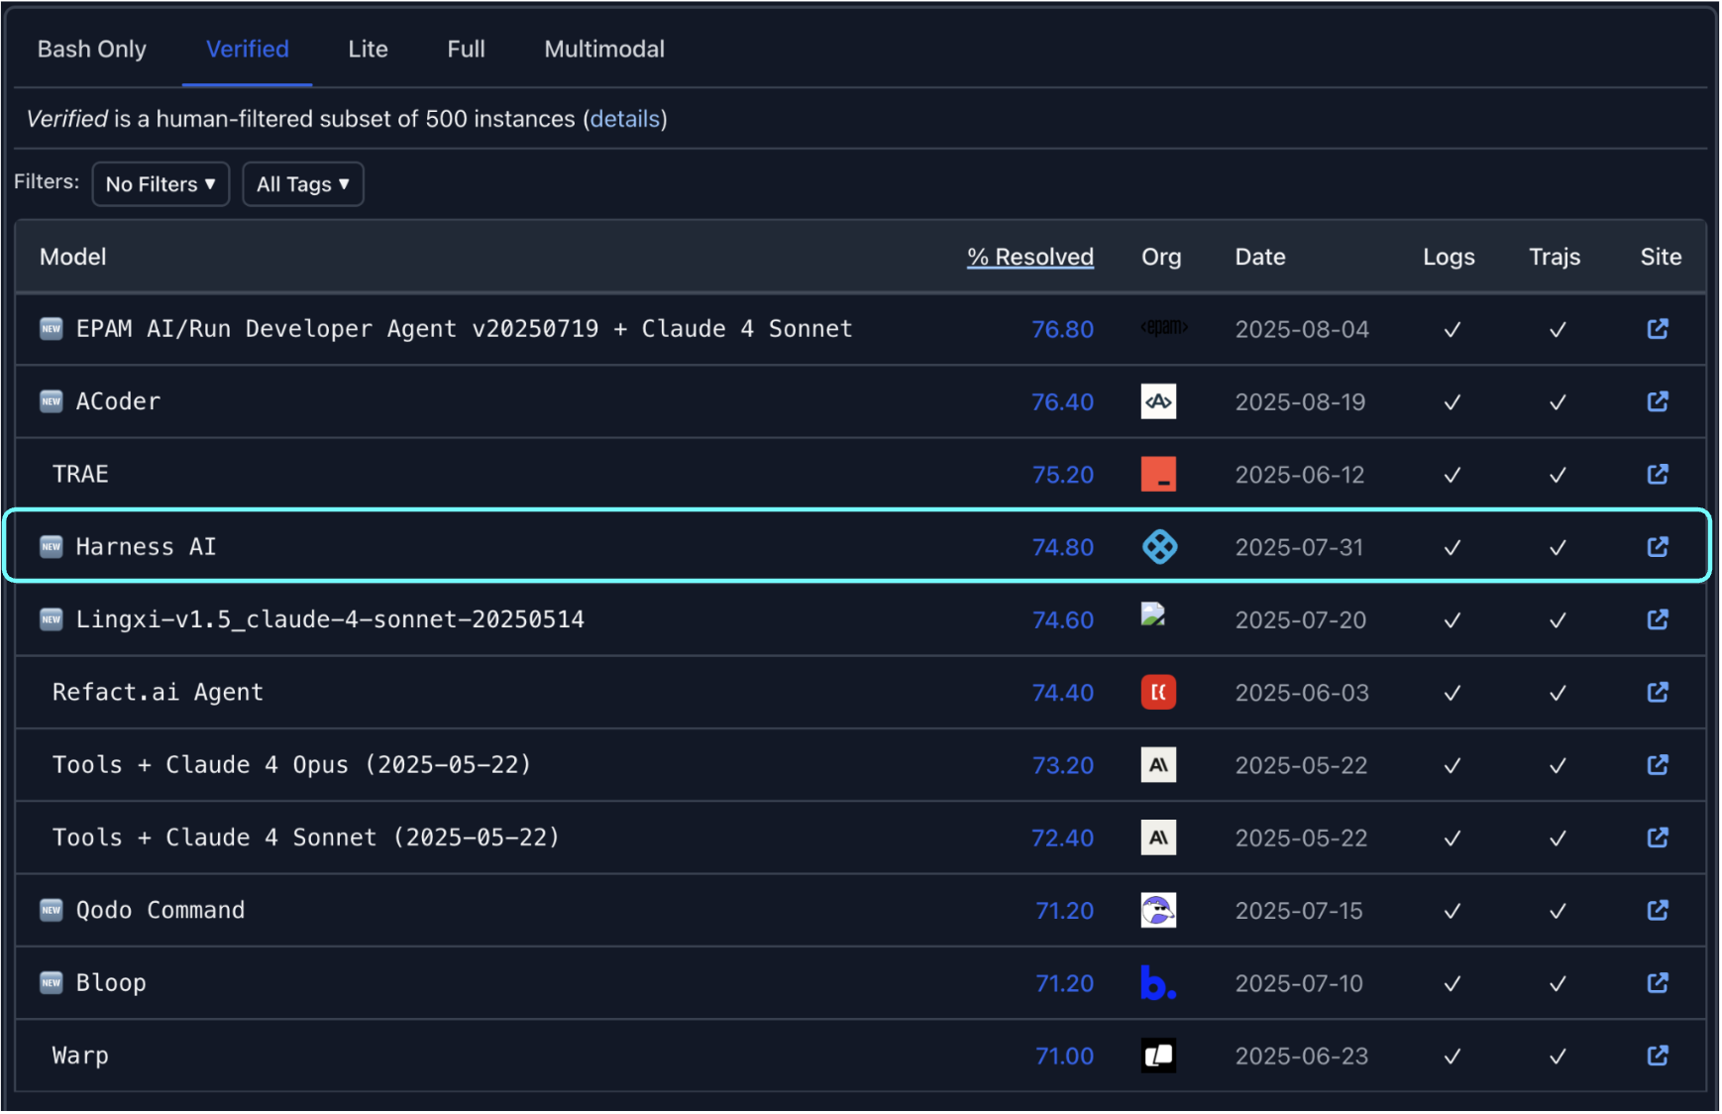Open the external site link for TRAE row
The width and height of the screenshot is (1722, 1114).
pyautogui.click(x=1658, y=474)
